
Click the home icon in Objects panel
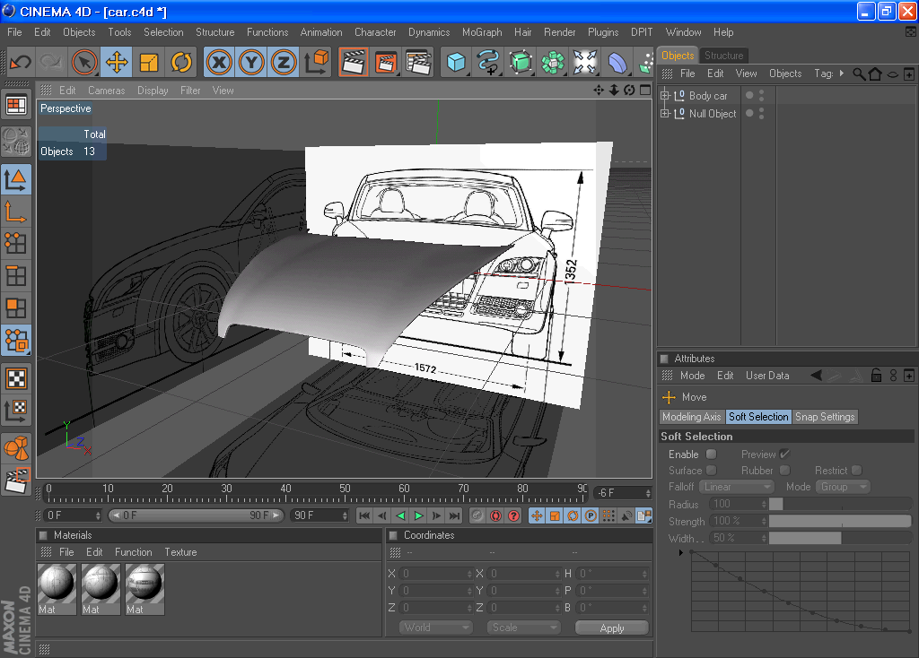point(875,74)
